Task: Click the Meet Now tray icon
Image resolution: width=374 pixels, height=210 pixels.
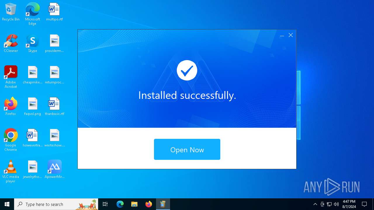Action: pos(322,204)
